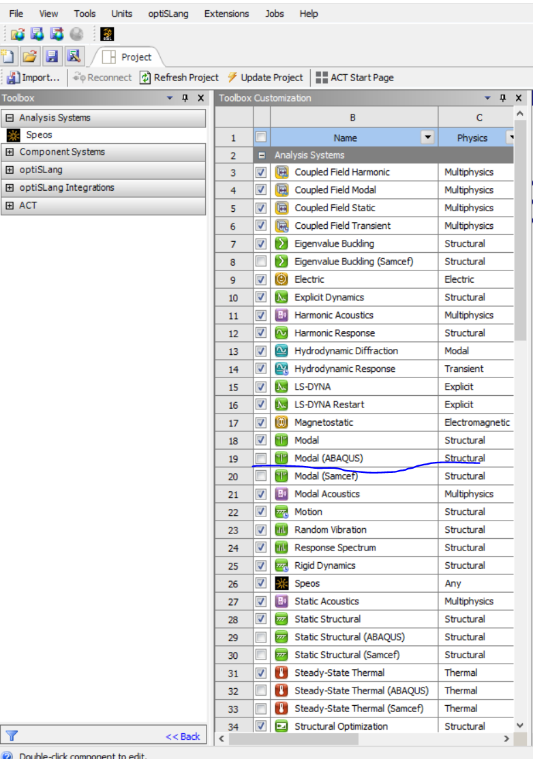The image size is (533, 759).
Task: Click the Steady-State Thermal row 31 icon
Action: point(281,673)
